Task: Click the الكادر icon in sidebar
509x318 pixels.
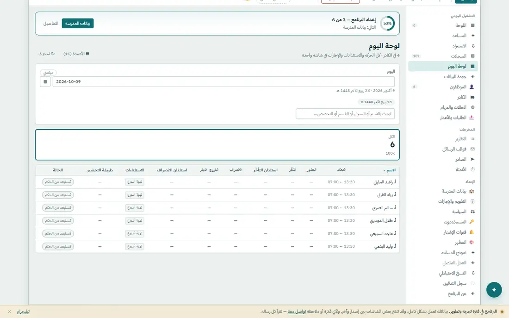Action: (x=472, y=97)
